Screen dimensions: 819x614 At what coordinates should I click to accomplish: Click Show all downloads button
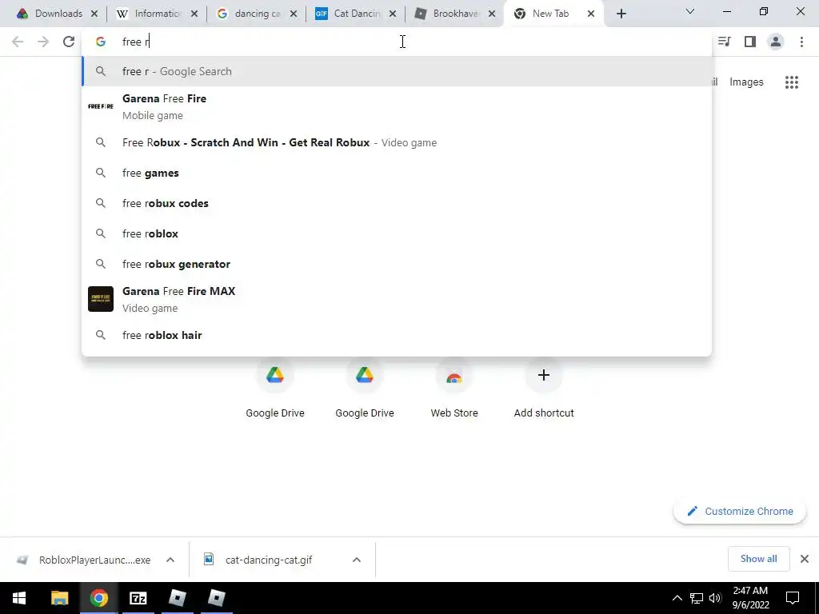(758, 559)
